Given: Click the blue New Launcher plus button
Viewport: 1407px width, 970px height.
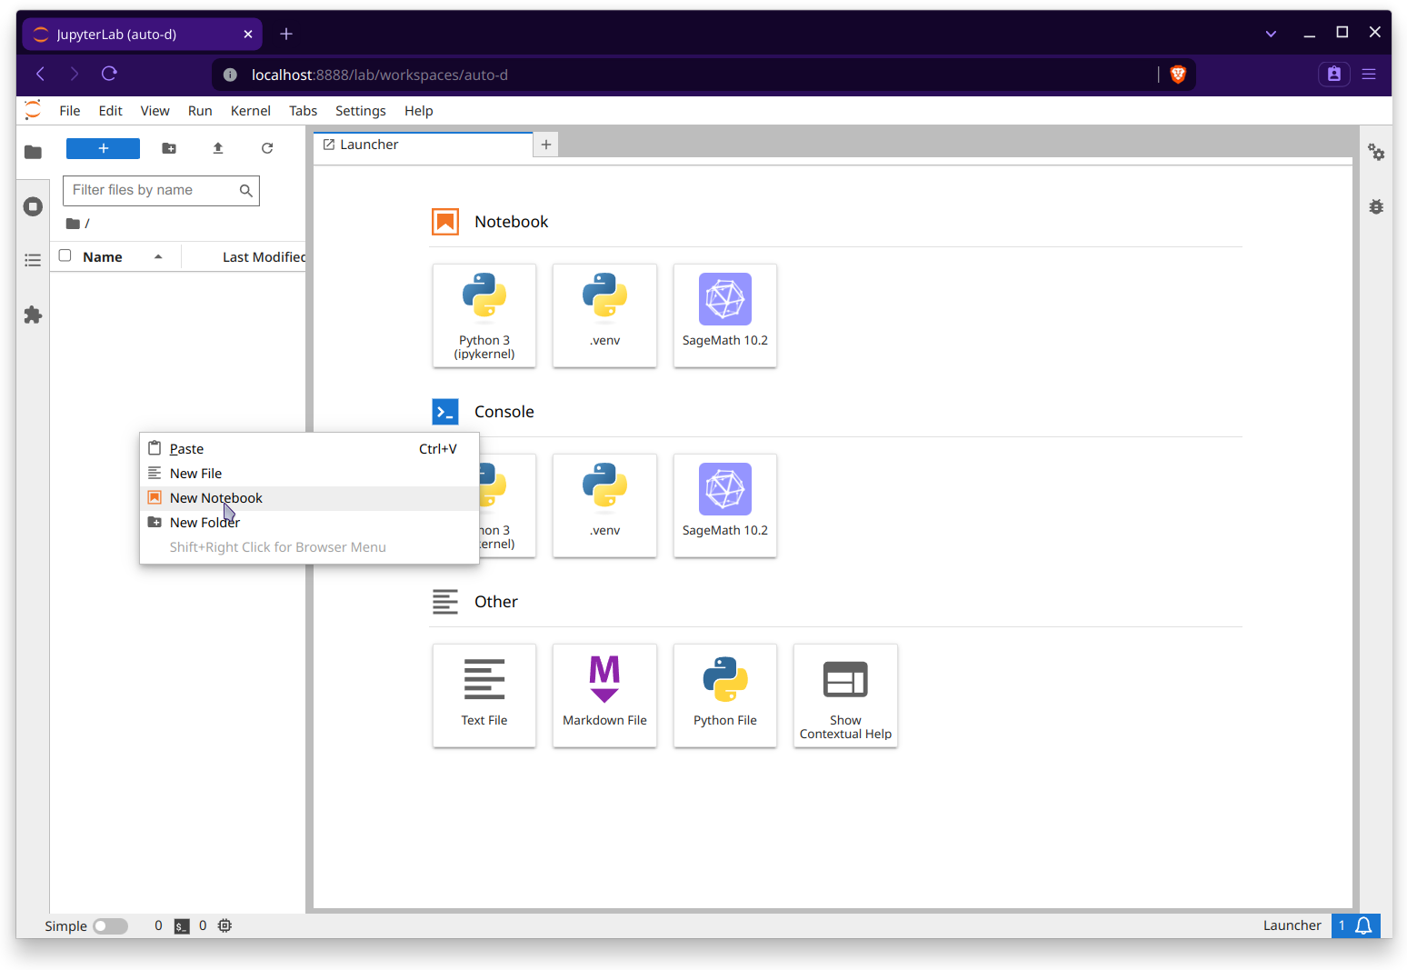Looking at the screenshot, I should [x=103, y=148].
